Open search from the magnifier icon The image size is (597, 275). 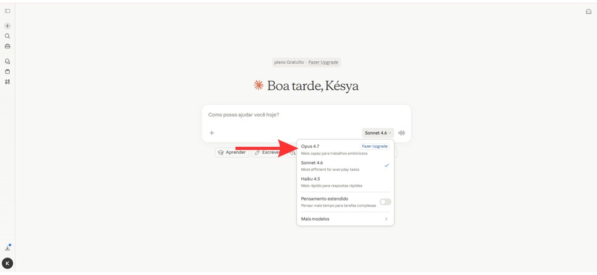7,36
